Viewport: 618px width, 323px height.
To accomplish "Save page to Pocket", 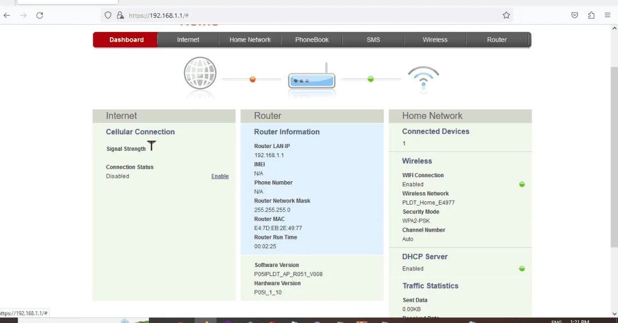I will coord(575,15).
